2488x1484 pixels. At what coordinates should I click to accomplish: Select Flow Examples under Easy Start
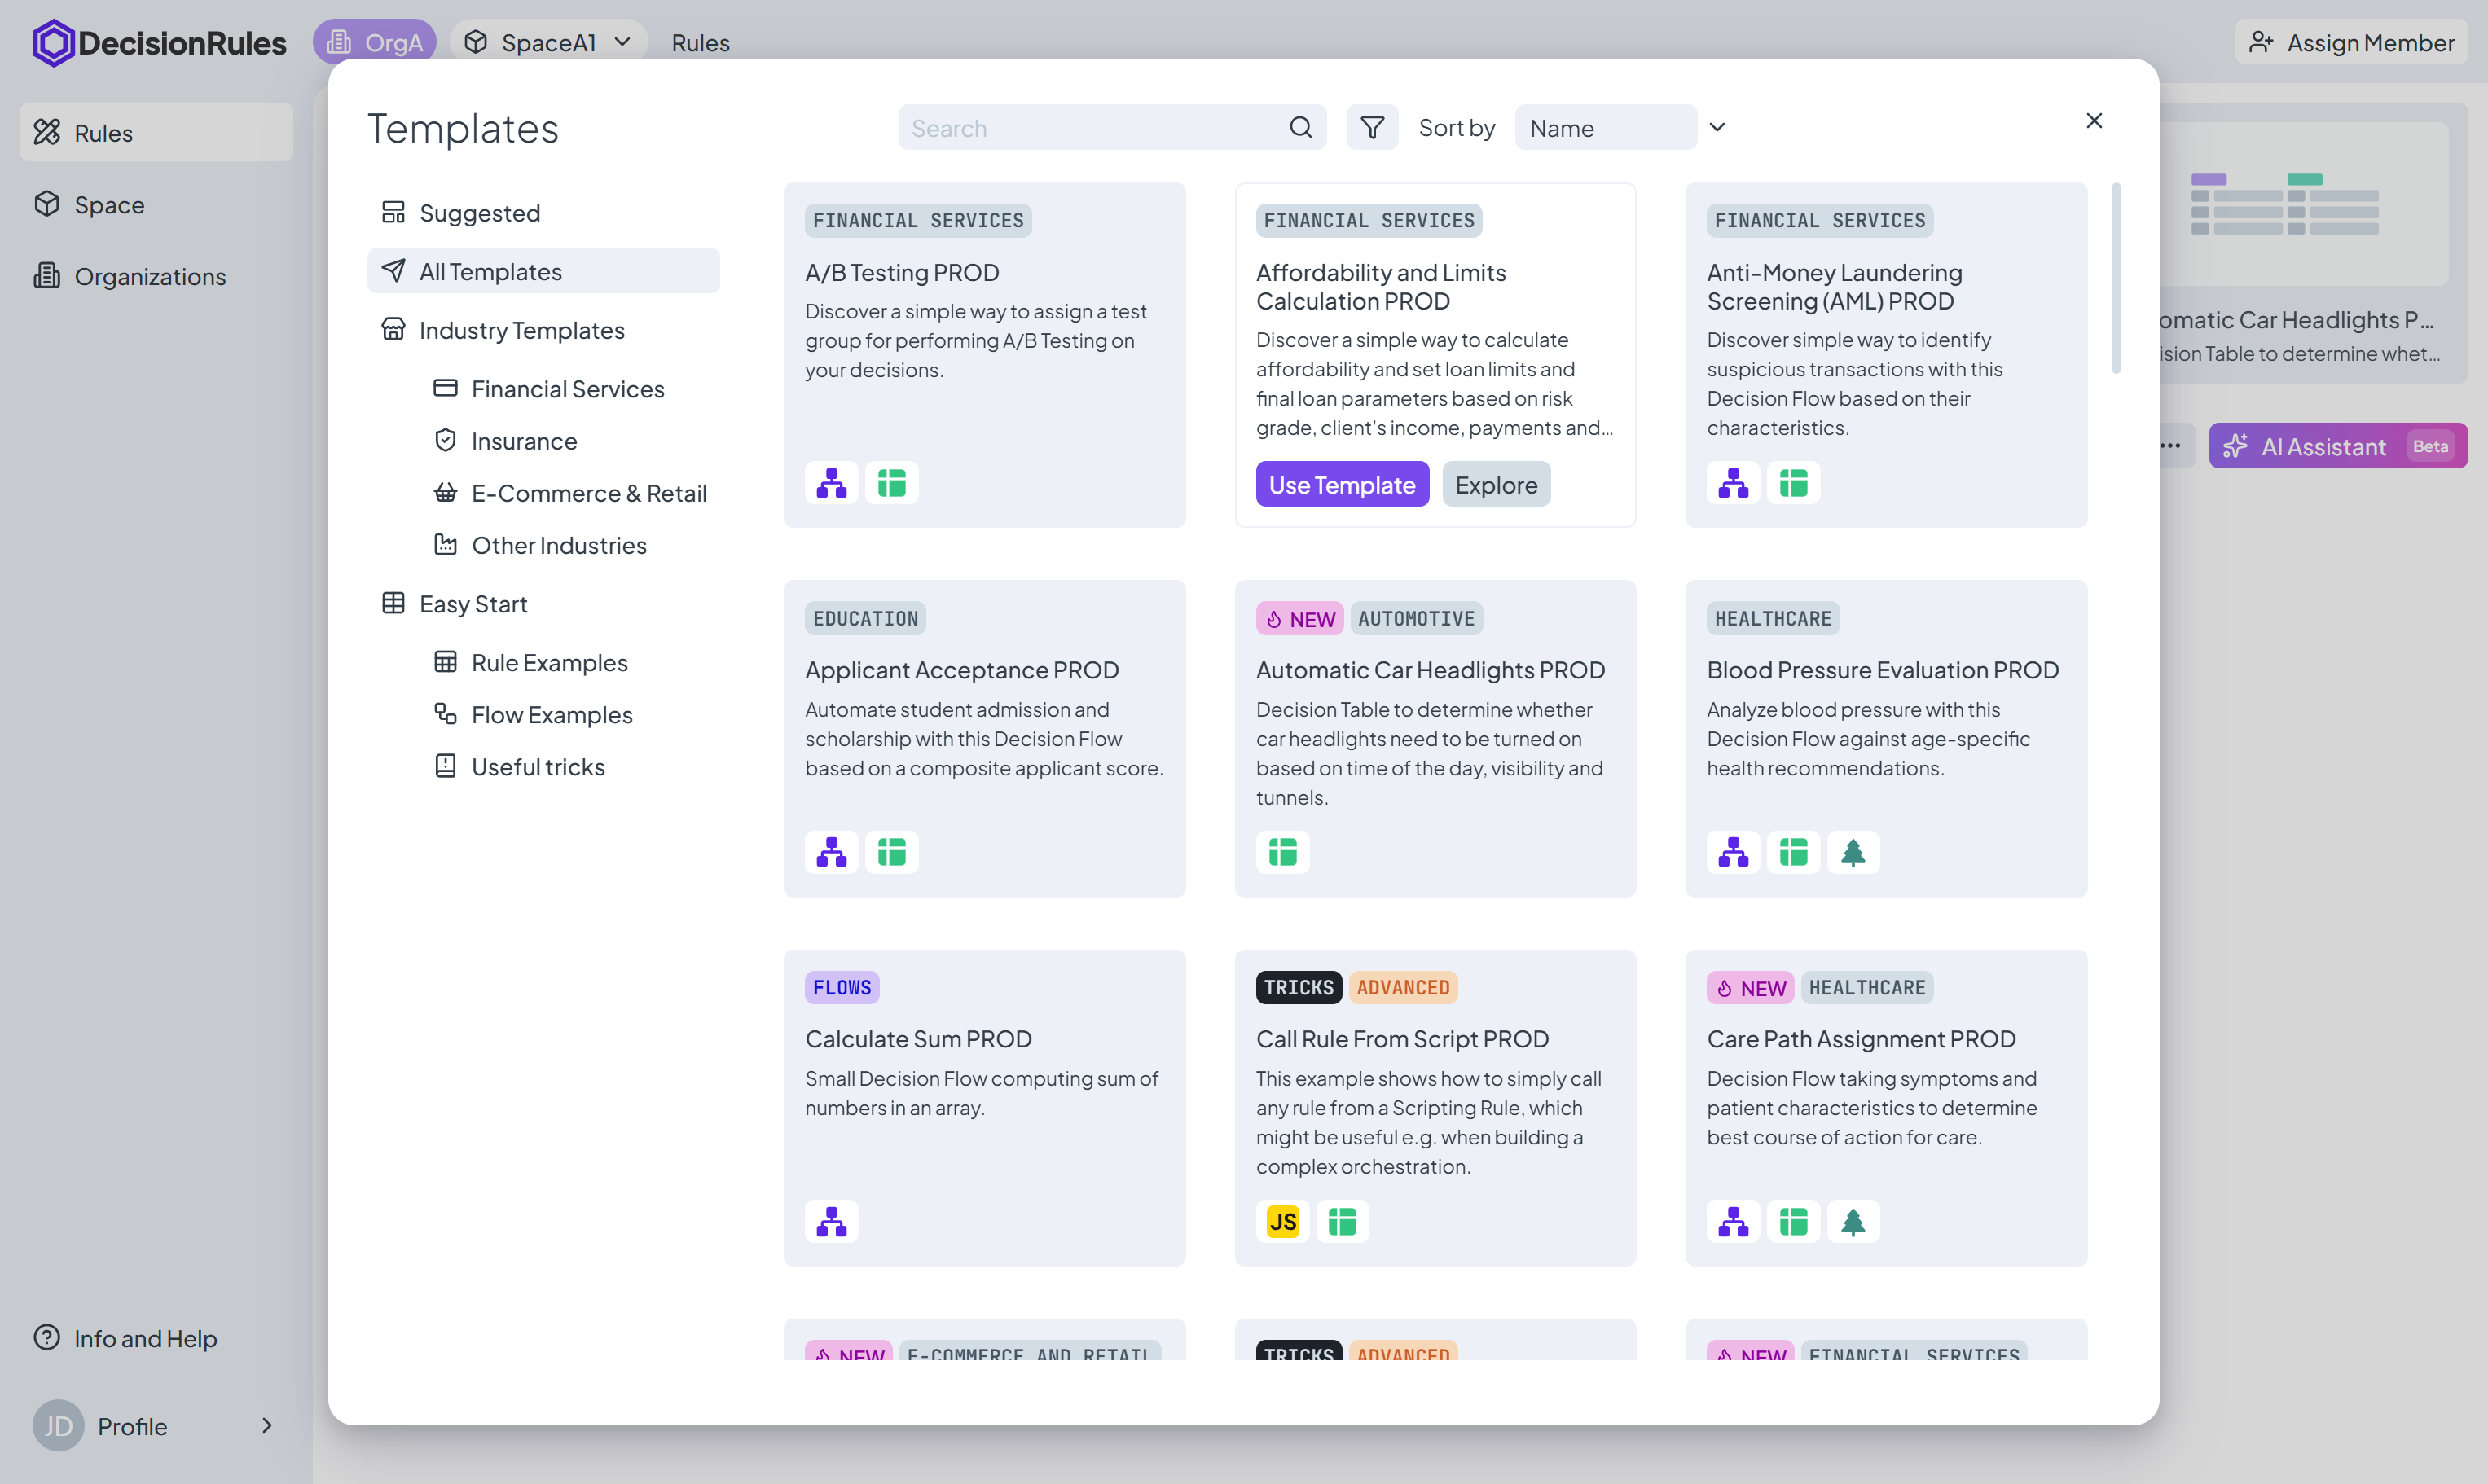tap(551, 714)
